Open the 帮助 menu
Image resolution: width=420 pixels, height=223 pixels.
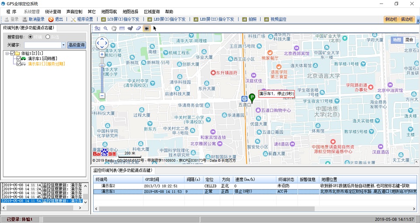169,11
